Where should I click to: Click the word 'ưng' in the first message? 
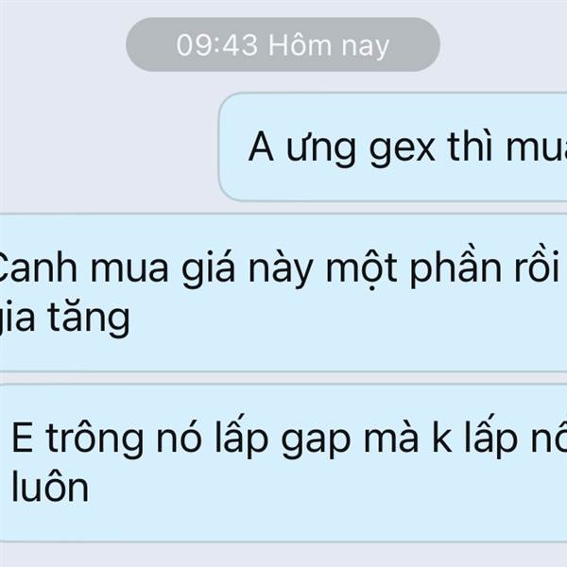tap(321, 150)
